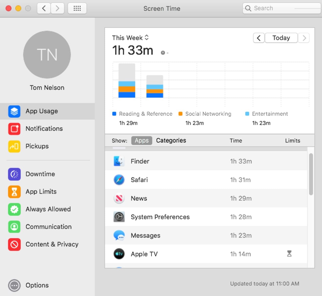Select Content & Privacy

[x=52, y=244]
